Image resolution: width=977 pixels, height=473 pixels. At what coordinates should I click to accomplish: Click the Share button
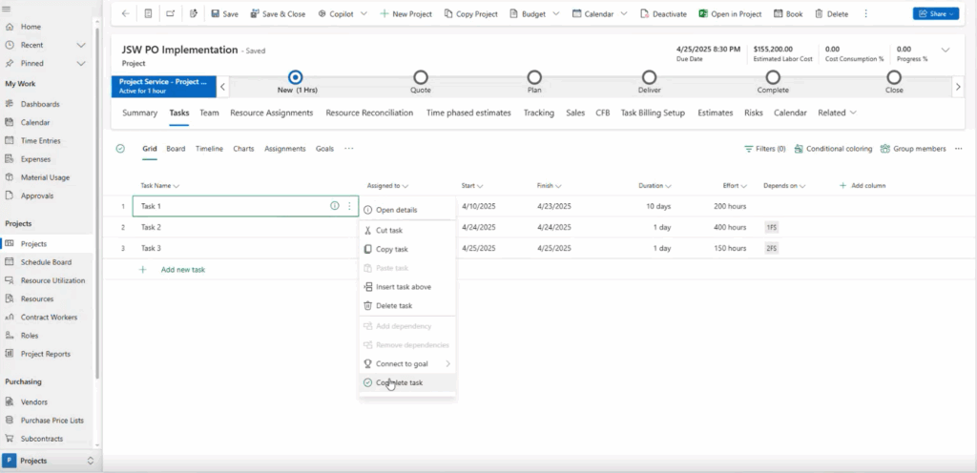coord(936,13)
